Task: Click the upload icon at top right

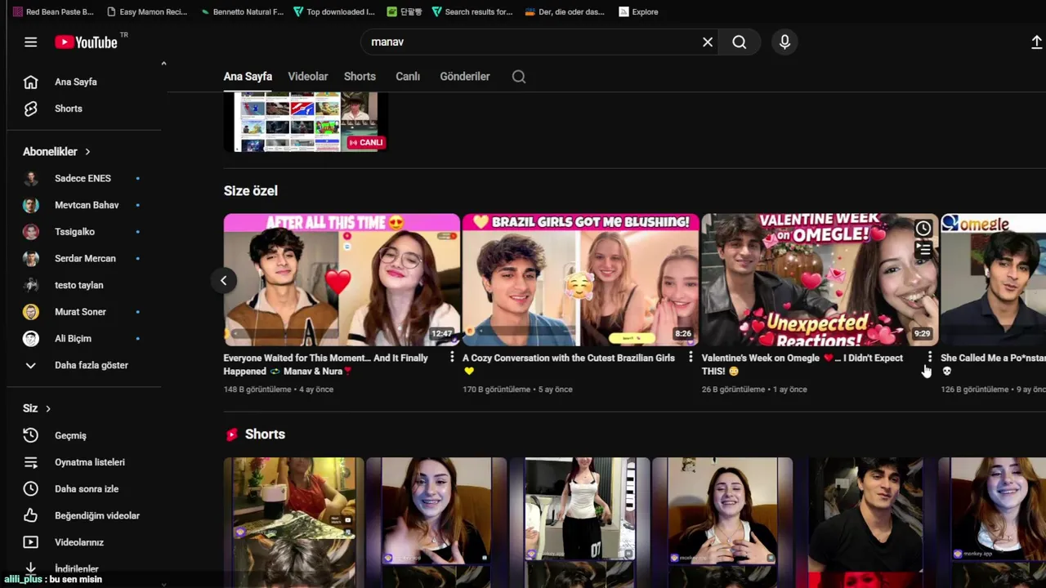Action: pyautogui.click(x=1037, y=42)
